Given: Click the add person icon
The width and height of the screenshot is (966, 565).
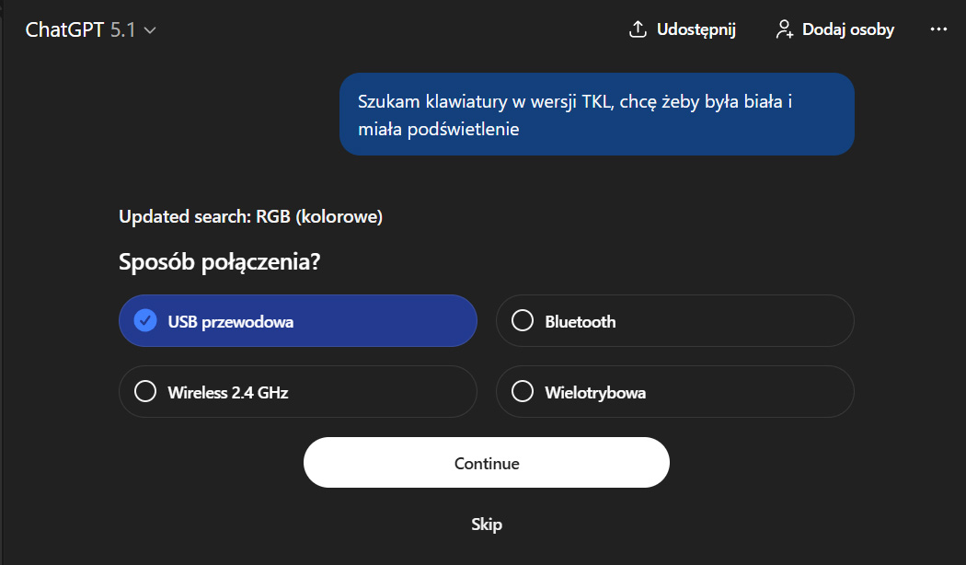Looking at the screenshot, I should point(785,29).
